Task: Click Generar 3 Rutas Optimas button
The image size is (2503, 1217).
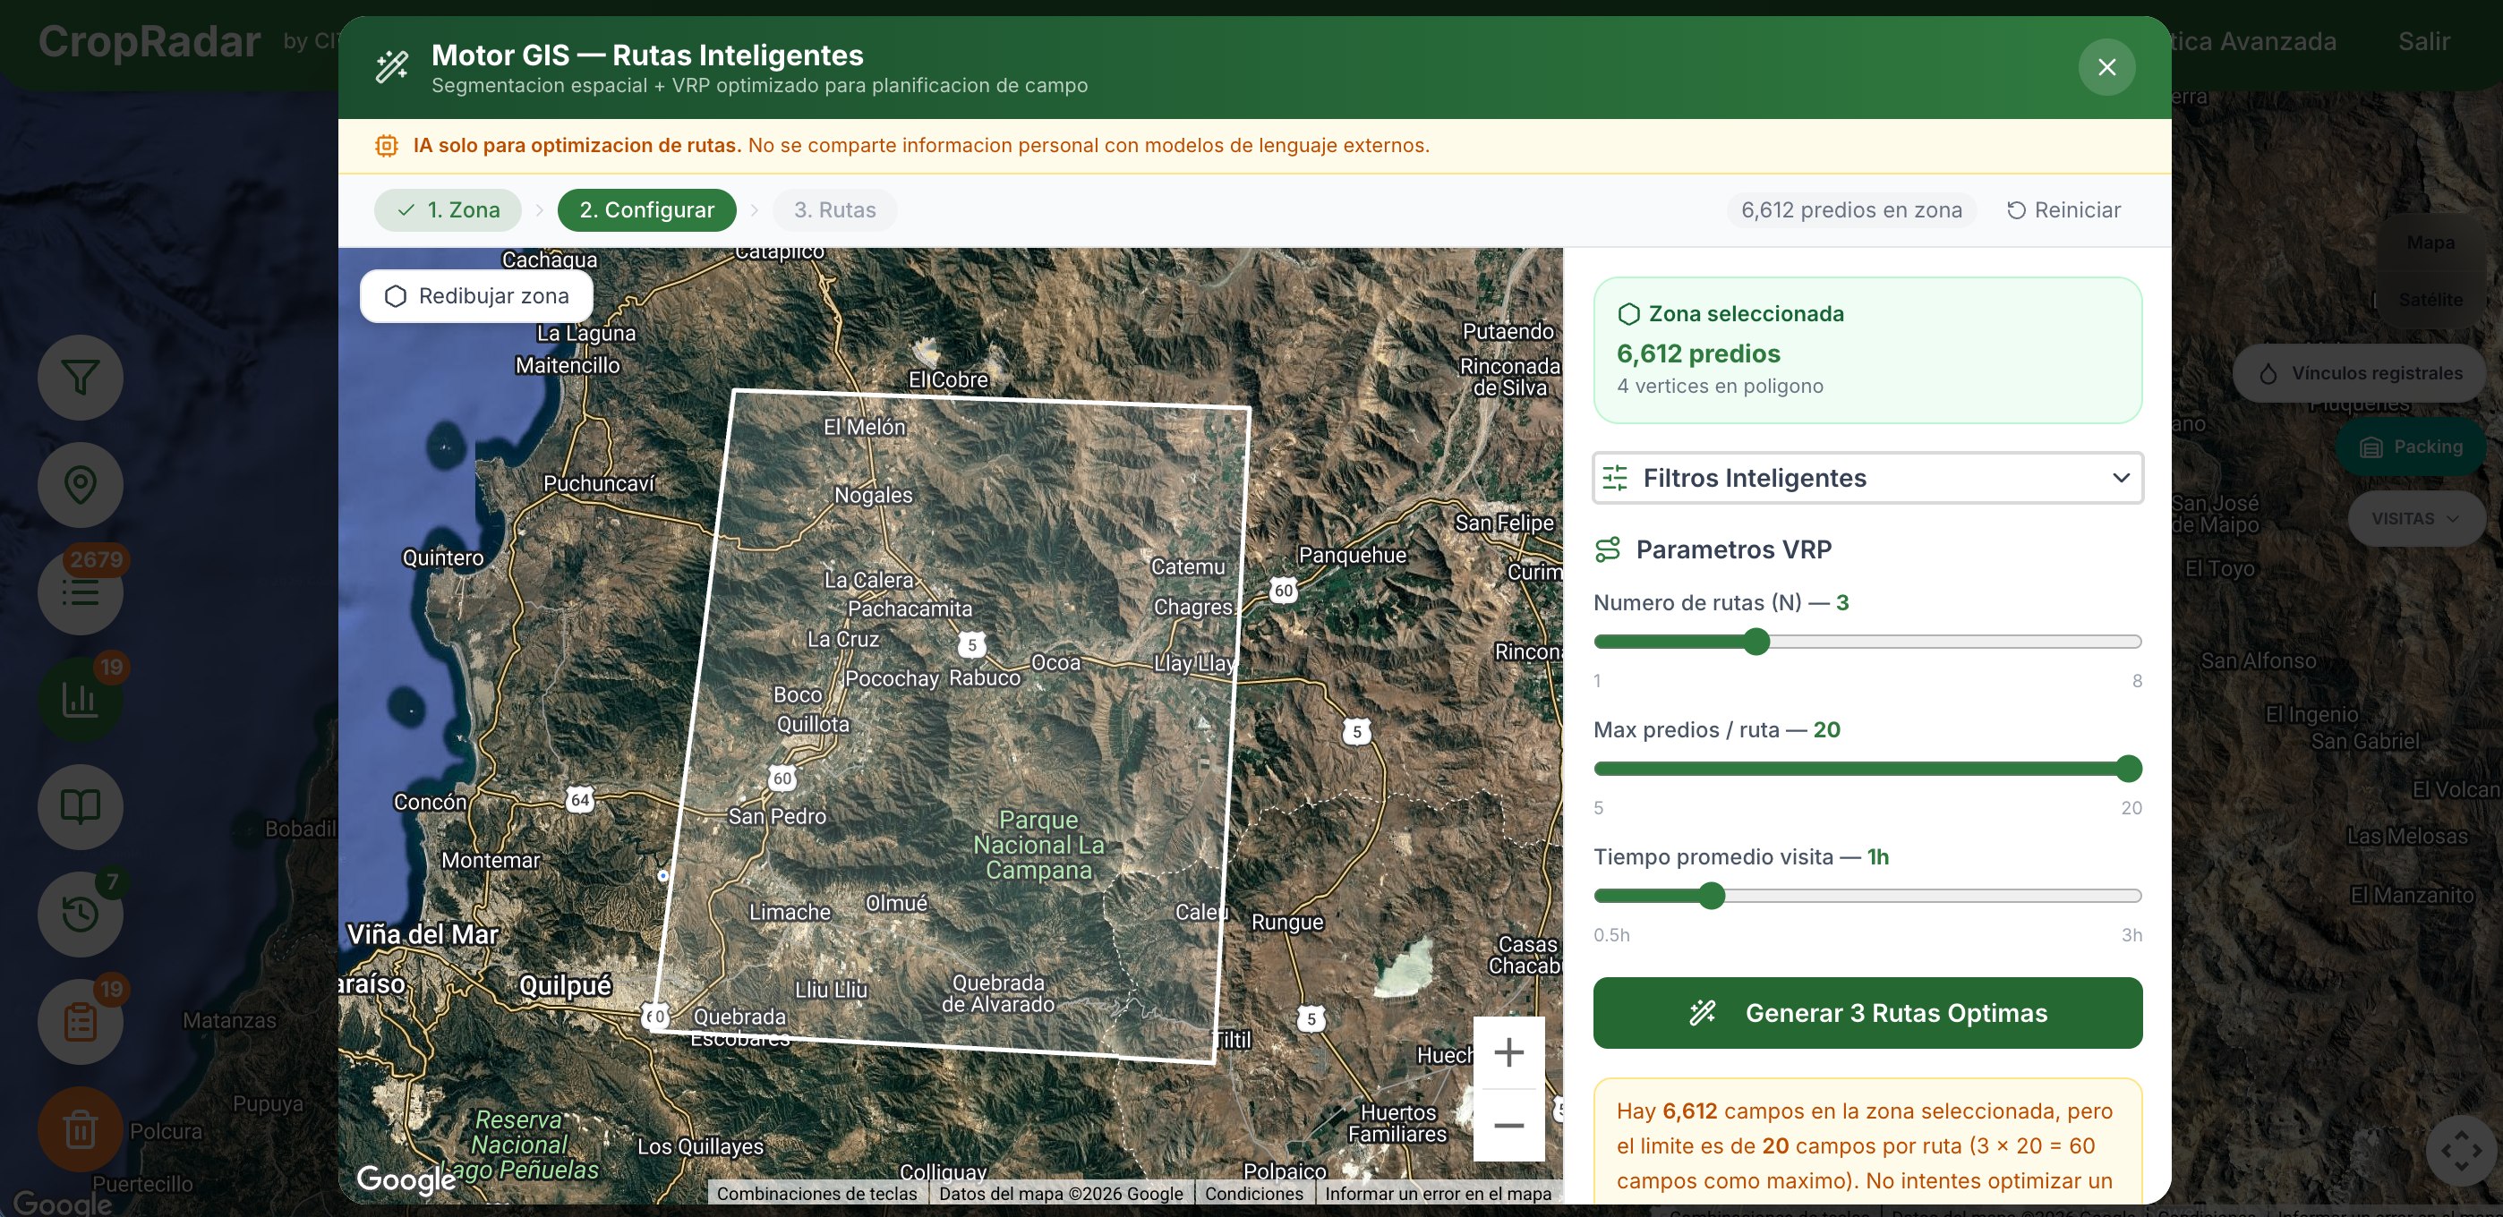Action: (1867, 1013)
